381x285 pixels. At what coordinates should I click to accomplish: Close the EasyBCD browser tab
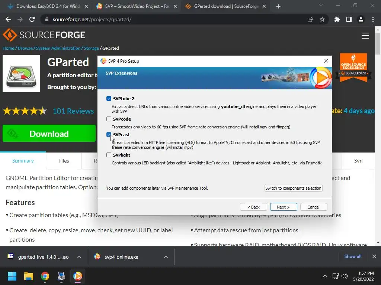pyautogui.click(x=86, y=6)
